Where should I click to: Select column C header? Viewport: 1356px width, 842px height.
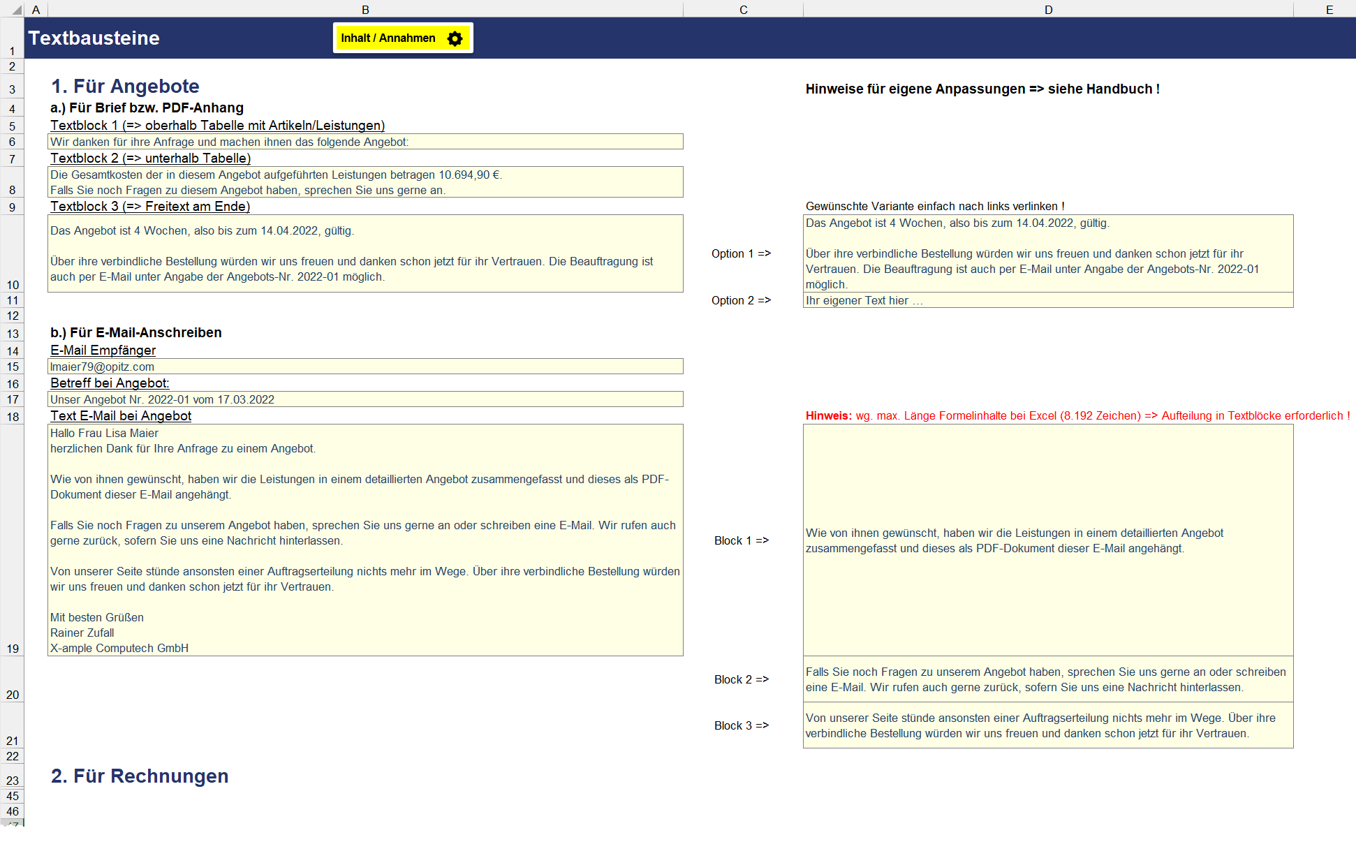tap(743, 9)
